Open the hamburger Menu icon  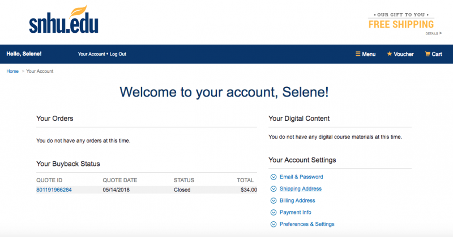(358, 54)
